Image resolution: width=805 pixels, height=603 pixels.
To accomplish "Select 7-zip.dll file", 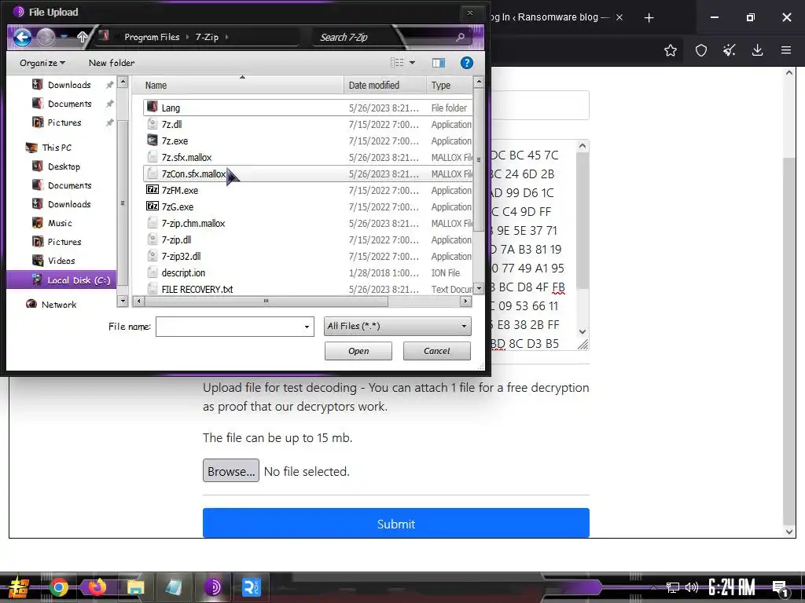I will pyautogui.click(x=308, y=239).
